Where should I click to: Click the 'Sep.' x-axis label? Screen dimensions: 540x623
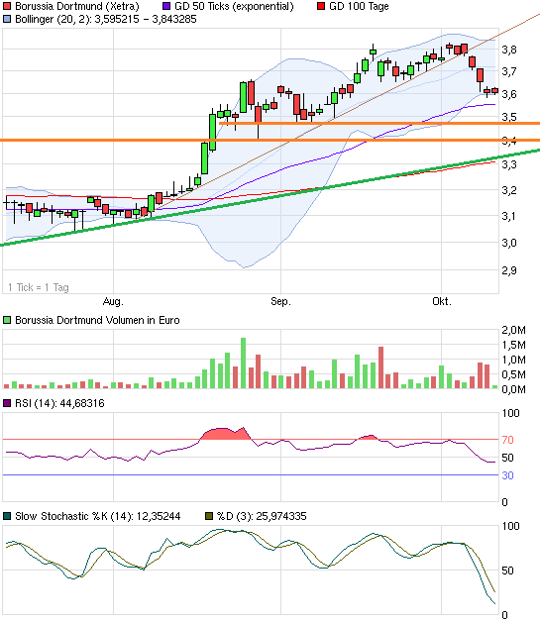281,301
